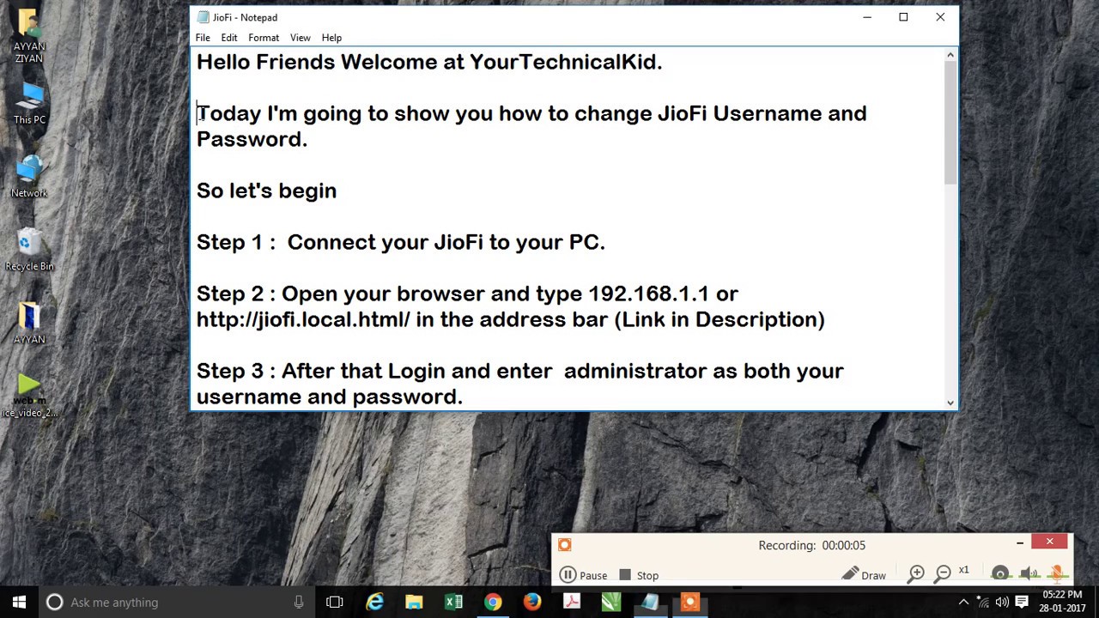Close the recorder panel

[1049, 542]
